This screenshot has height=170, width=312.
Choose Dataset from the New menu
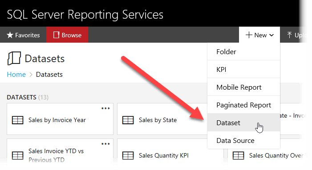tap(243, 123)
